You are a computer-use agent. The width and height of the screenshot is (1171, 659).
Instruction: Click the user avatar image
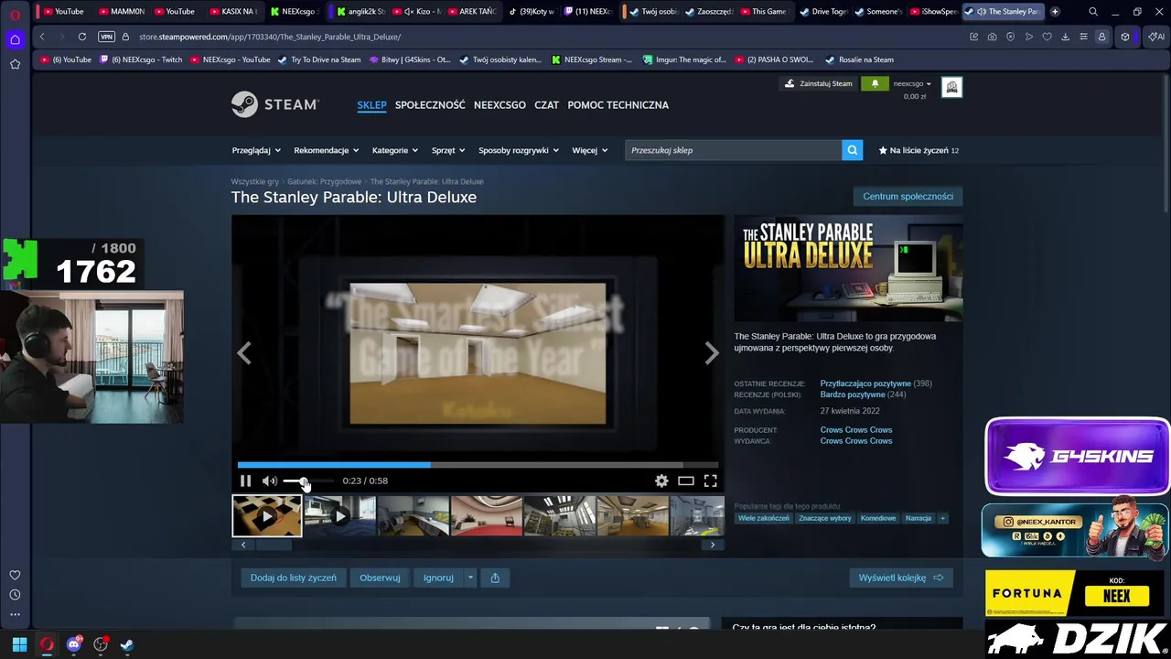951,87
